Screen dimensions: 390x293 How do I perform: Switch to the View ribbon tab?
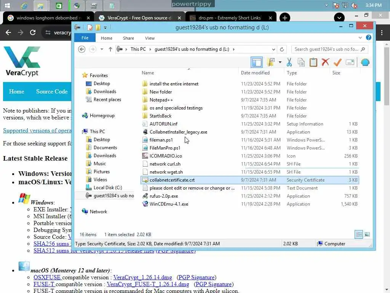[x=150, y=38]
